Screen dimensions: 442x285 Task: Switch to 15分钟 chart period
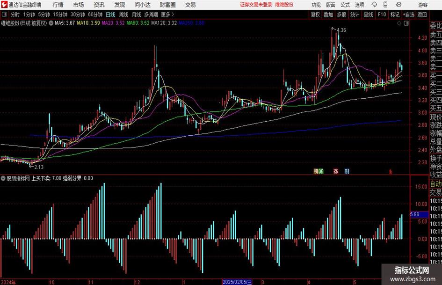point(60,15)
